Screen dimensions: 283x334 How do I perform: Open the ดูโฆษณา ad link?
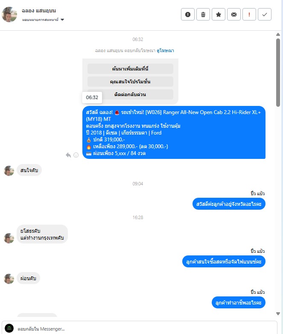tap(165, 51)
